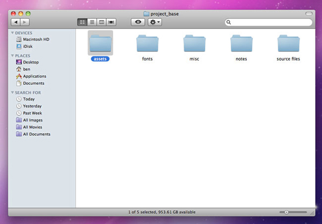Switch to list view
322x224 pixels.
tap(92, 22)
